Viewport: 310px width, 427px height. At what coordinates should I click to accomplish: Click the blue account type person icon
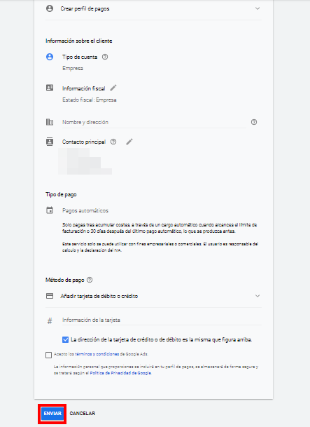tap(50, 57)
